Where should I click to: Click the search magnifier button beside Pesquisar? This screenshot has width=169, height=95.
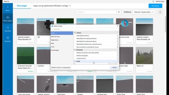click(x=119, y=12)
